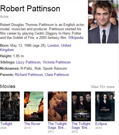Follow the United Kingdom link

click(36, 48)
